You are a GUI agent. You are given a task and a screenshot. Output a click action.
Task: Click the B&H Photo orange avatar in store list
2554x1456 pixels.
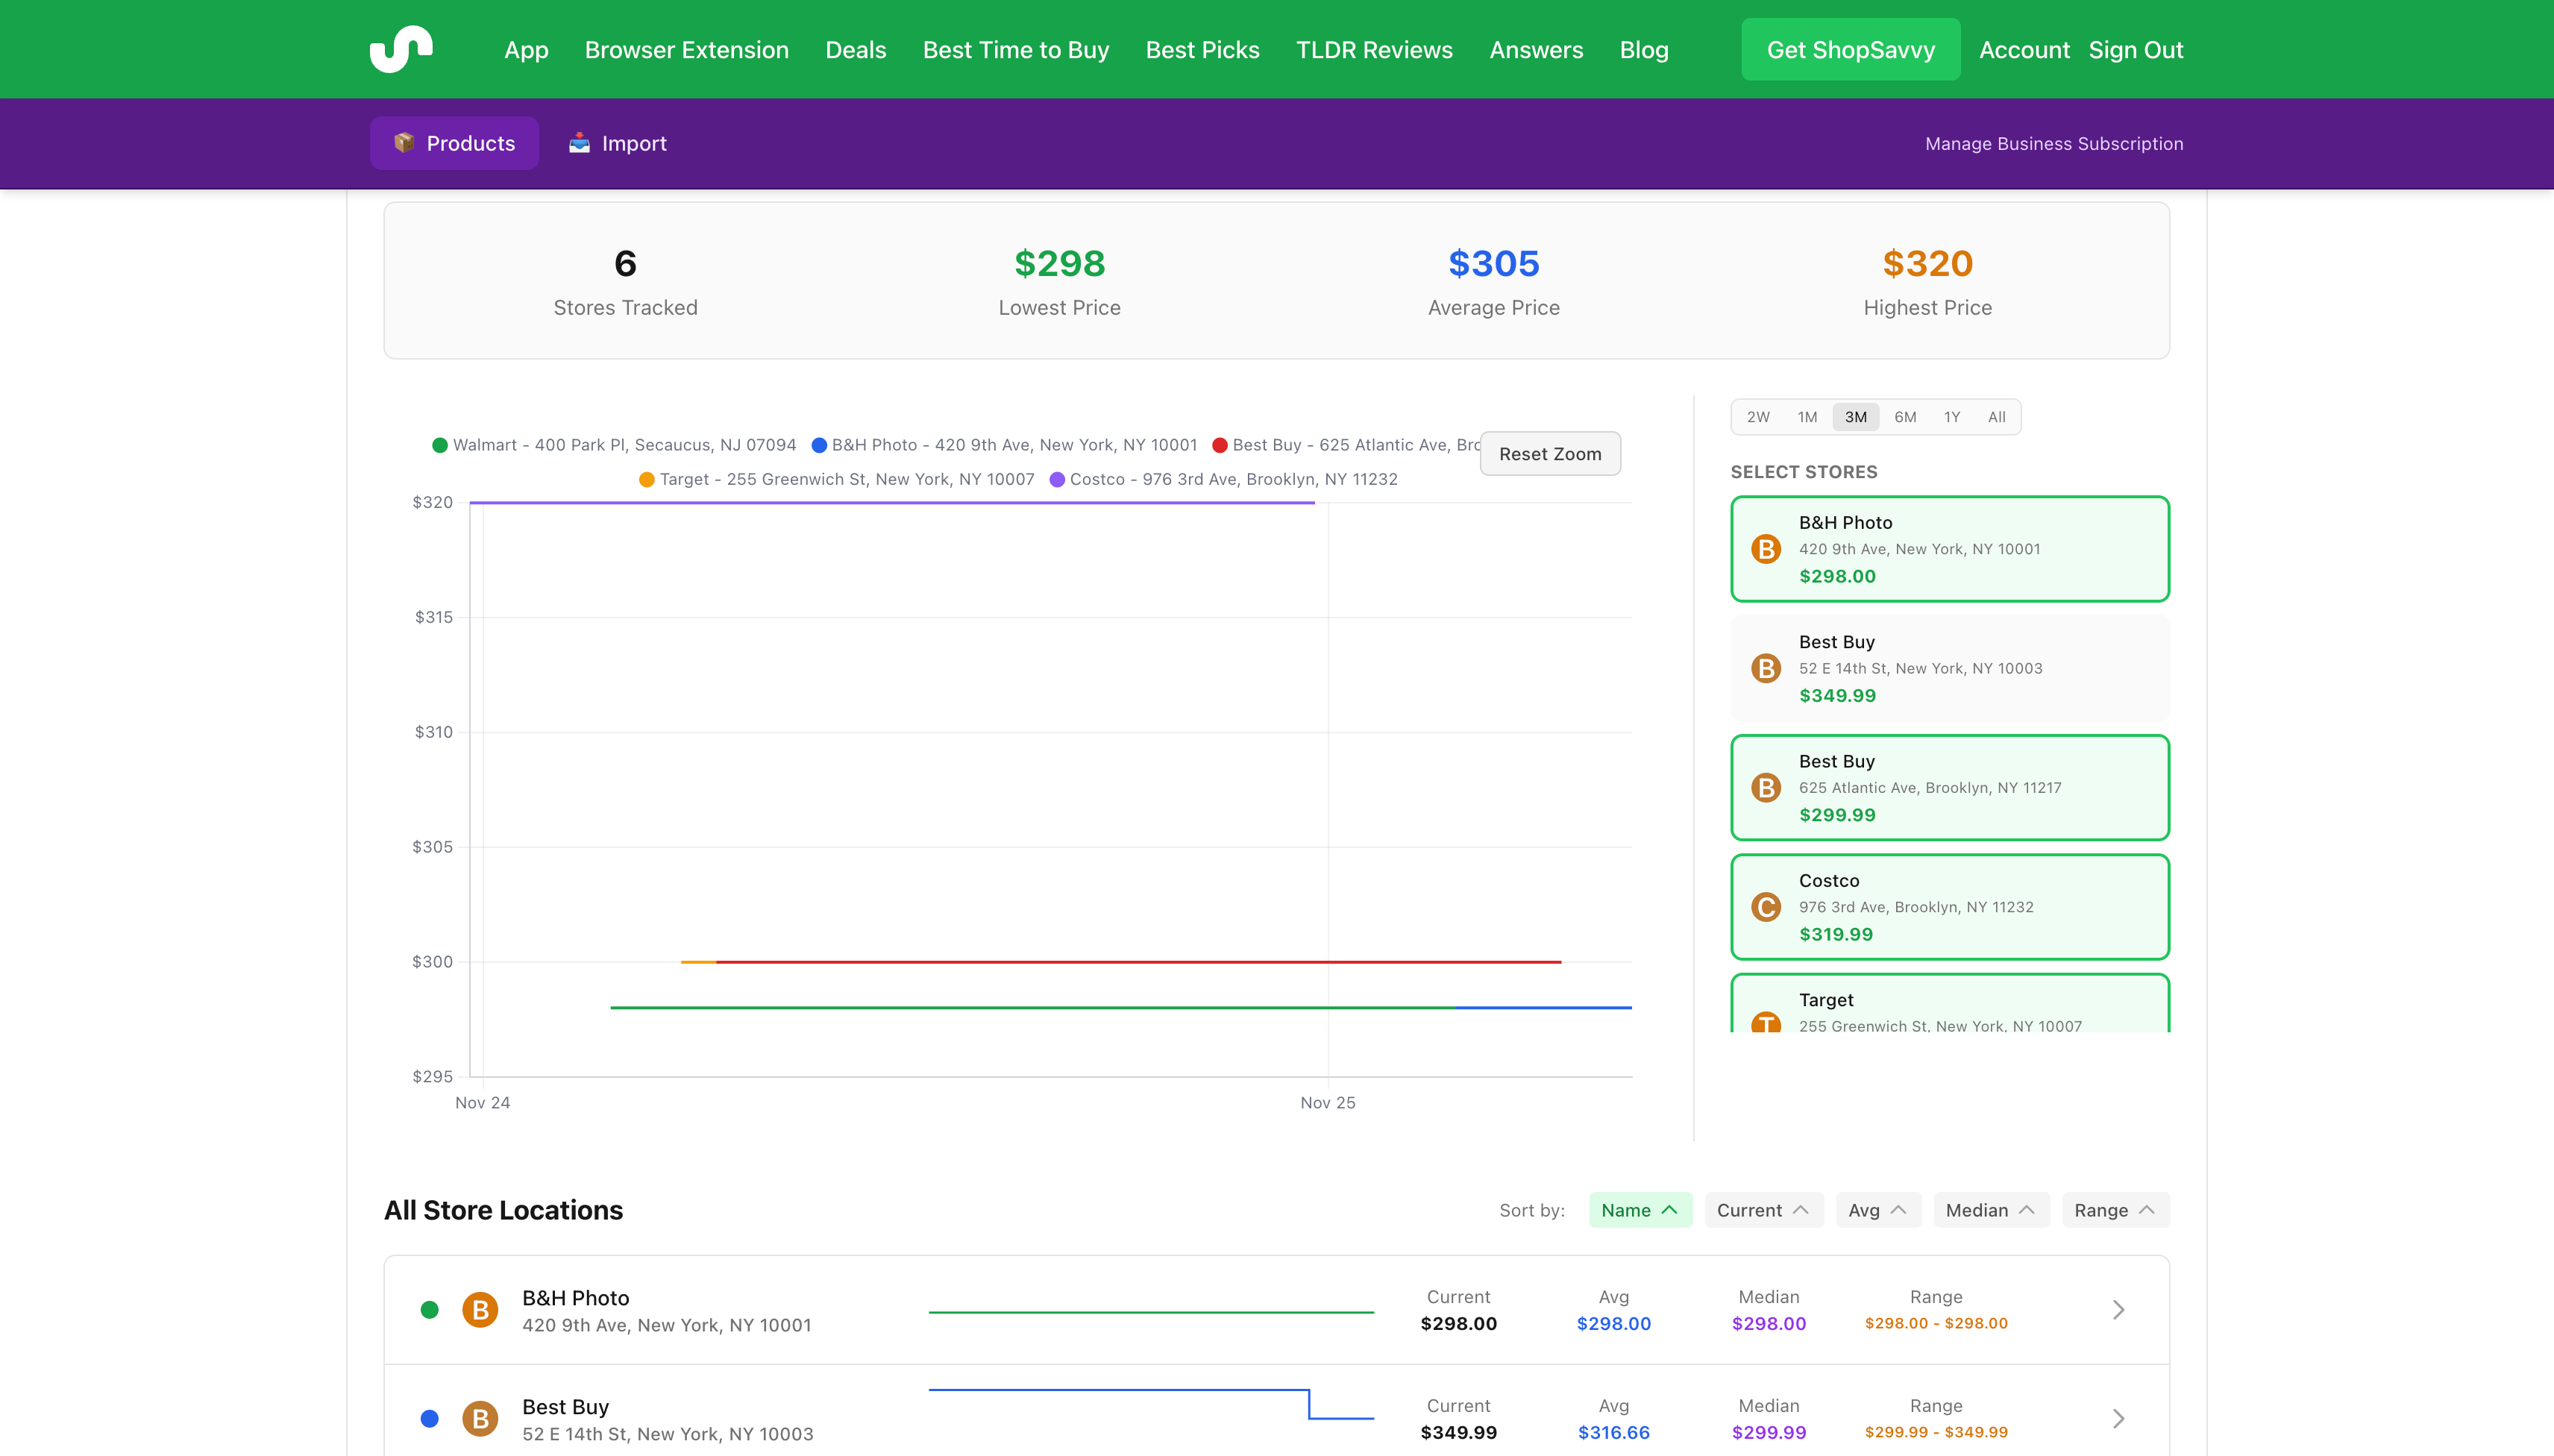(480, 1309)
